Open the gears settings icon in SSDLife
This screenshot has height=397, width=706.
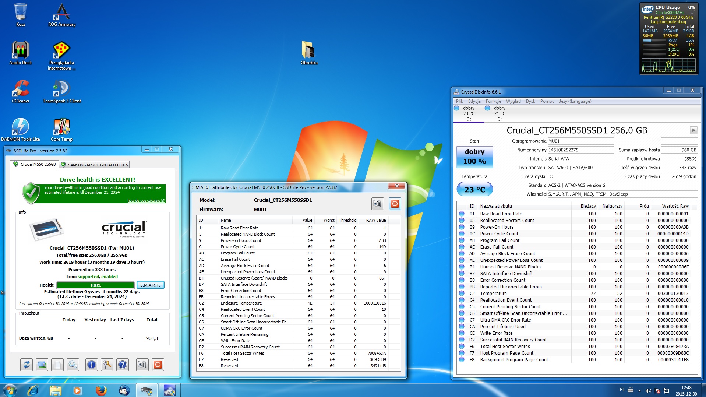73,365
